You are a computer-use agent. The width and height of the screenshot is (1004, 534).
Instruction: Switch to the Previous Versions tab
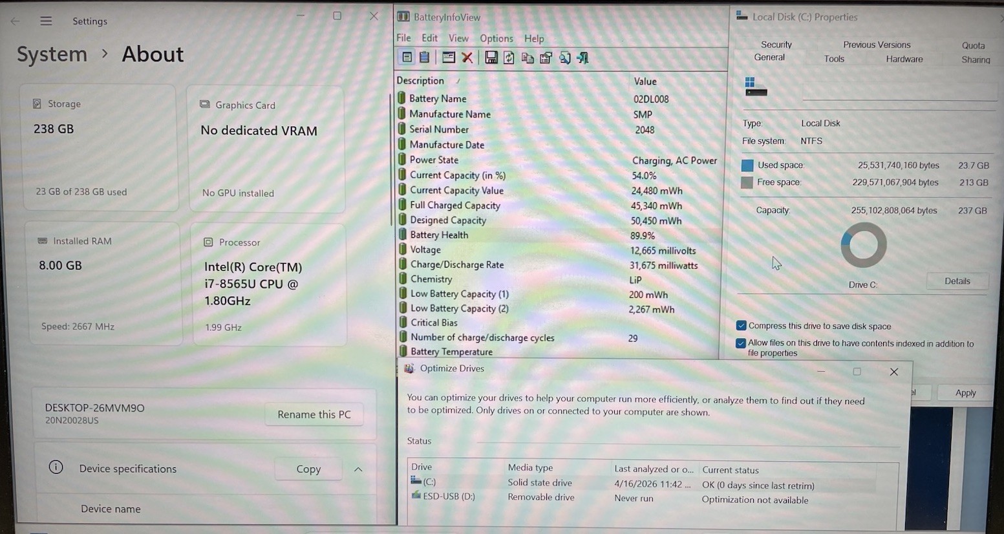877,45
